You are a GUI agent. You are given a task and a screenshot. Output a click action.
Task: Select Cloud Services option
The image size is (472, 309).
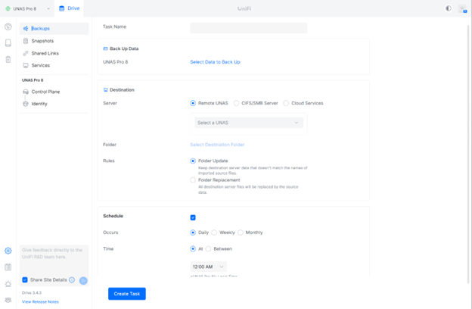click(286, 103)
